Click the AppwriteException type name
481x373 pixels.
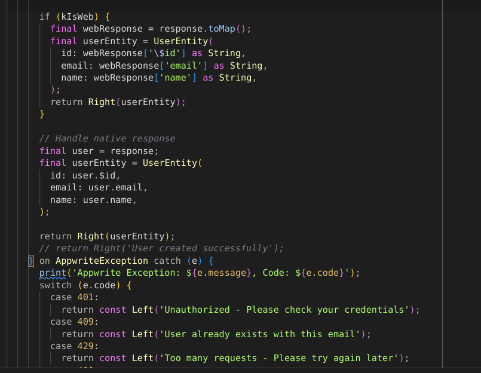tap(102, 261)
